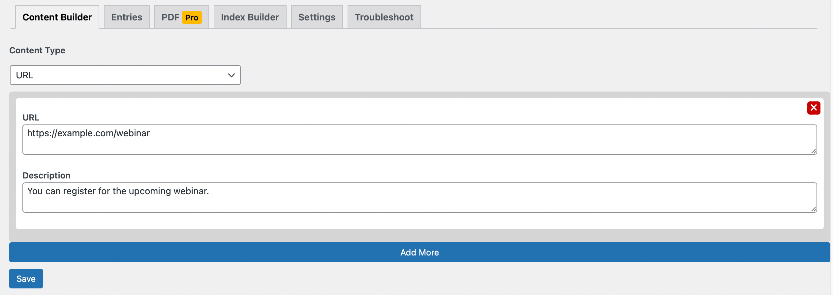Select the Content Builder tab
The height and width of the screenshot is (295, 833).
point(57,17)
